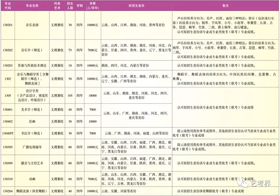Click the 舞蹈表演(体育舞蹈) major name
This screenshot has height=196, width=280.
32,191
